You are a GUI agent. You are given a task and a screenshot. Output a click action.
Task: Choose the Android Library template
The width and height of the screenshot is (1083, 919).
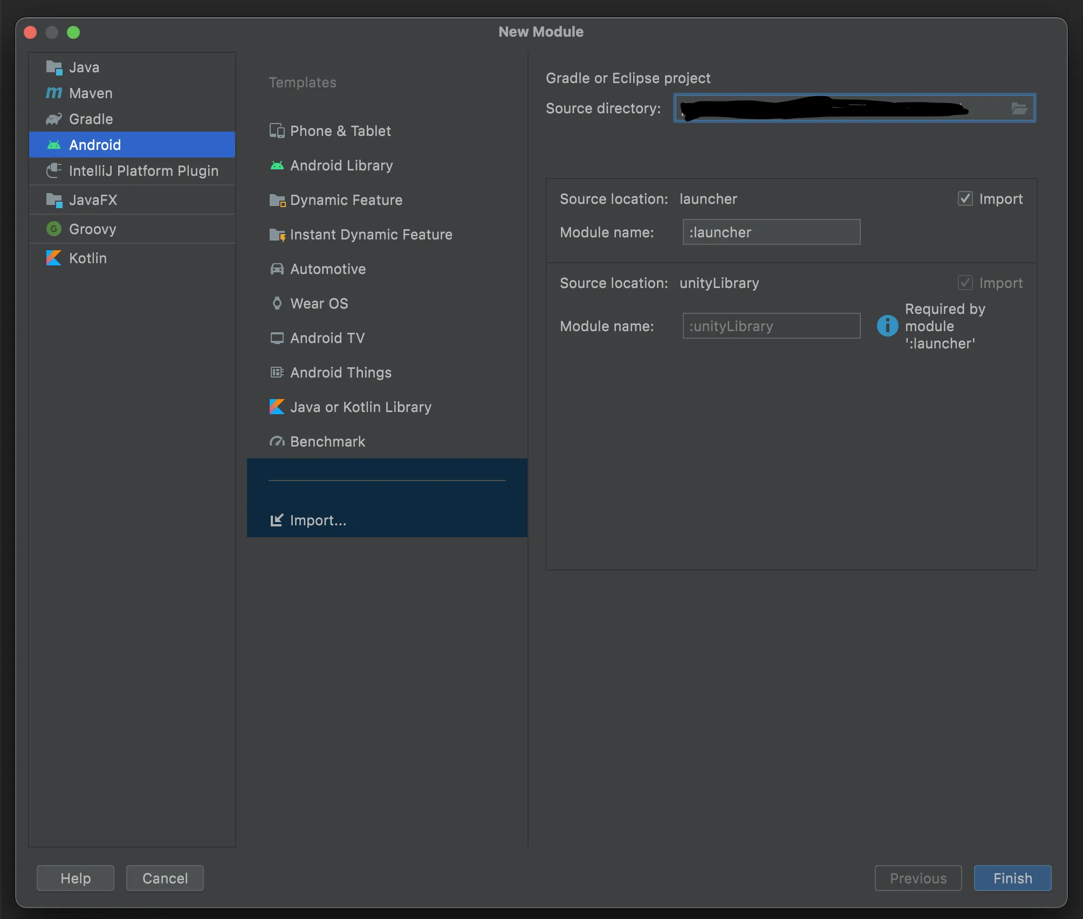pos(341,166)
